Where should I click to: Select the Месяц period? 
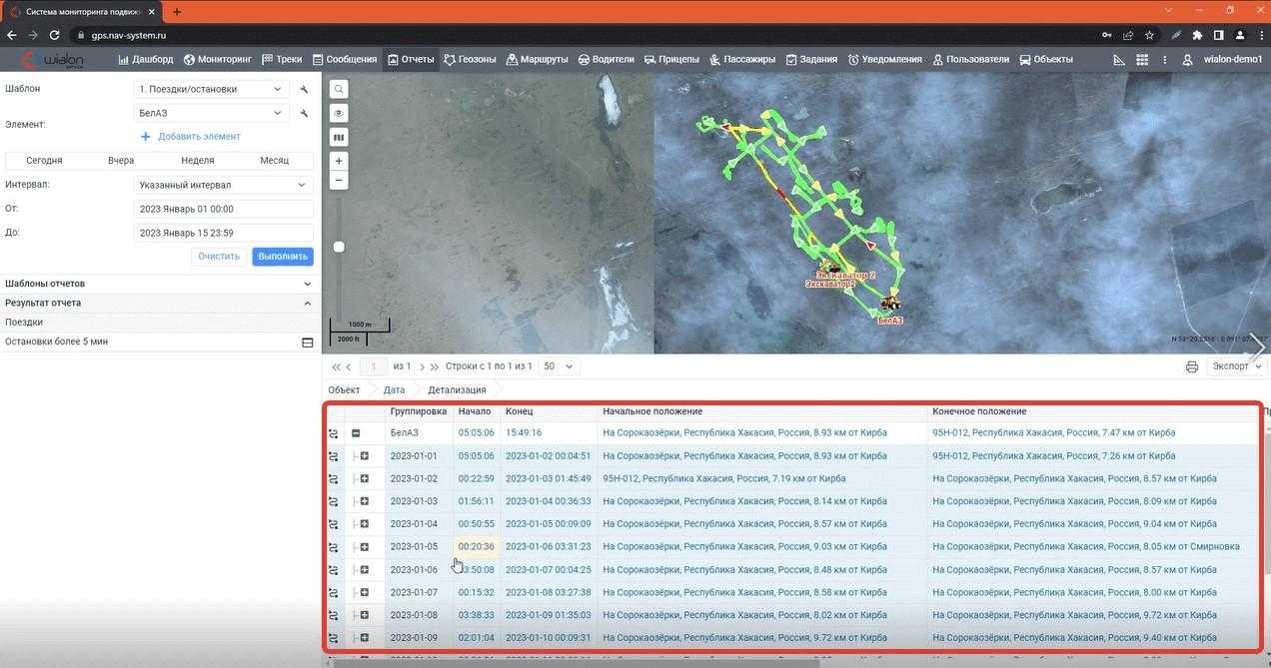(274, 160)
